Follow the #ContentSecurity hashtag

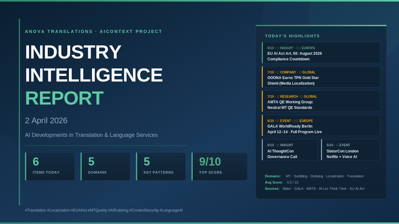[x=144, y=210]
